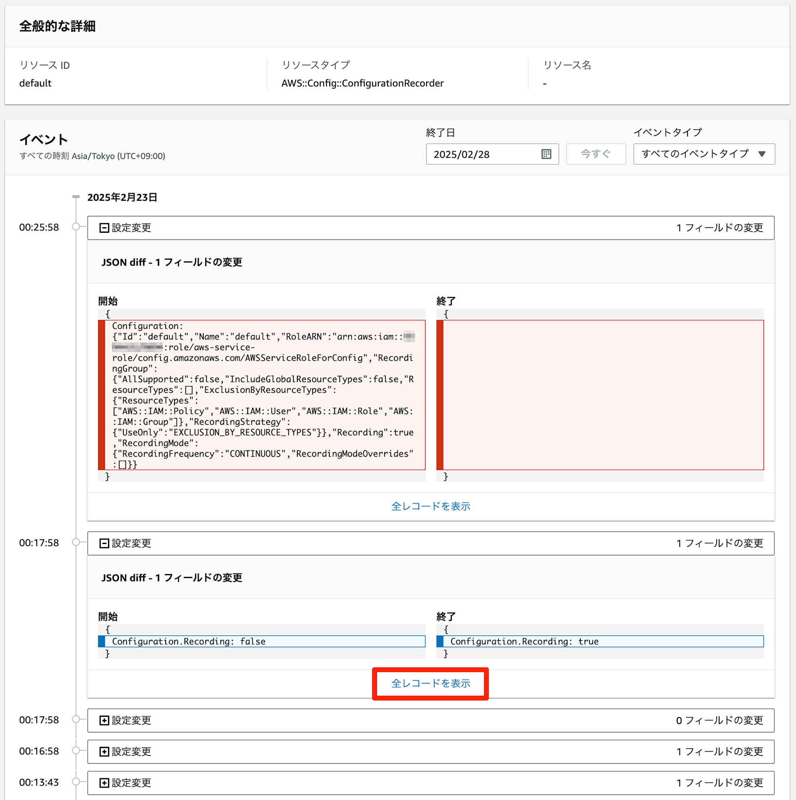
Task: Click the 1 フィールドの変更 label on 00:16:58 row
Action: point(720,752)
